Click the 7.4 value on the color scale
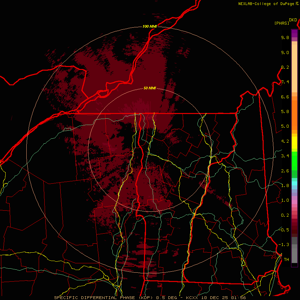This screenshot has width=300, height=300. click(x=285, y=82)
